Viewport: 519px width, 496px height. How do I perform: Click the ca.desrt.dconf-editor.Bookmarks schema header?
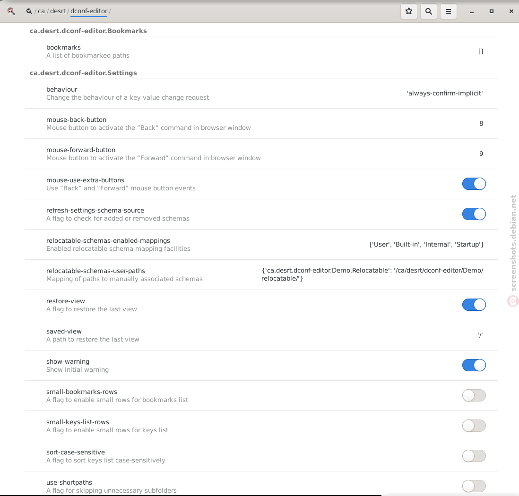pyautogui.click(x=88, y=31)
